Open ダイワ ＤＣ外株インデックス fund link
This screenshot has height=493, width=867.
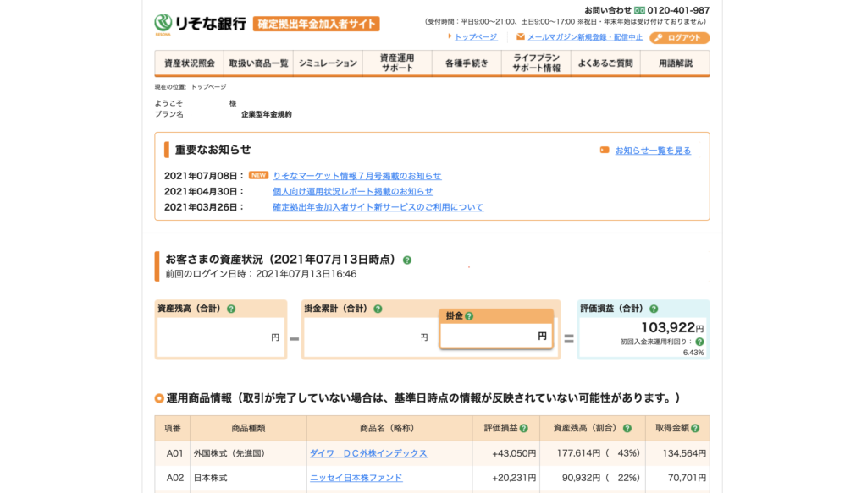coord(368,453)
